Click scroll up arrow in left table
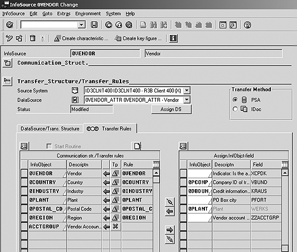Viewport: 297px width, 252px height. [x=156, y=173]
